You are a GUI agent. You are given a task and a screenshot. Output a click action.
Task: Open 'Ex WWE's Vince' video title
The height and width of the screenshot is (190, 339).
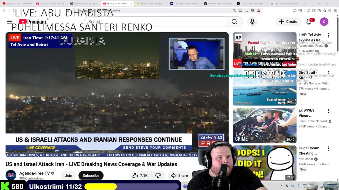pyautogui.click(x=306, y=113)
